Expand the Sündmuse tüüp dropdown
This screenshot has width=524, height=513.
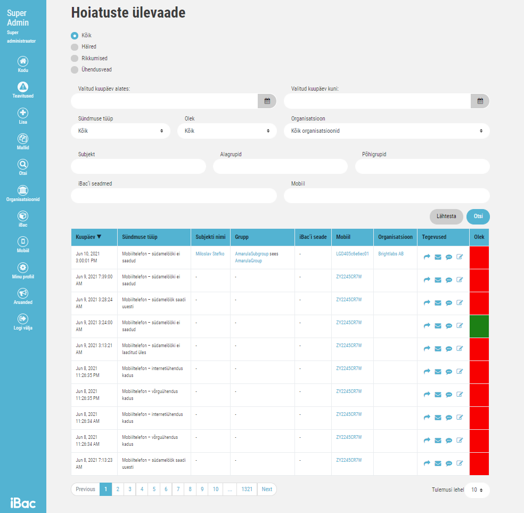coord(120,131)
